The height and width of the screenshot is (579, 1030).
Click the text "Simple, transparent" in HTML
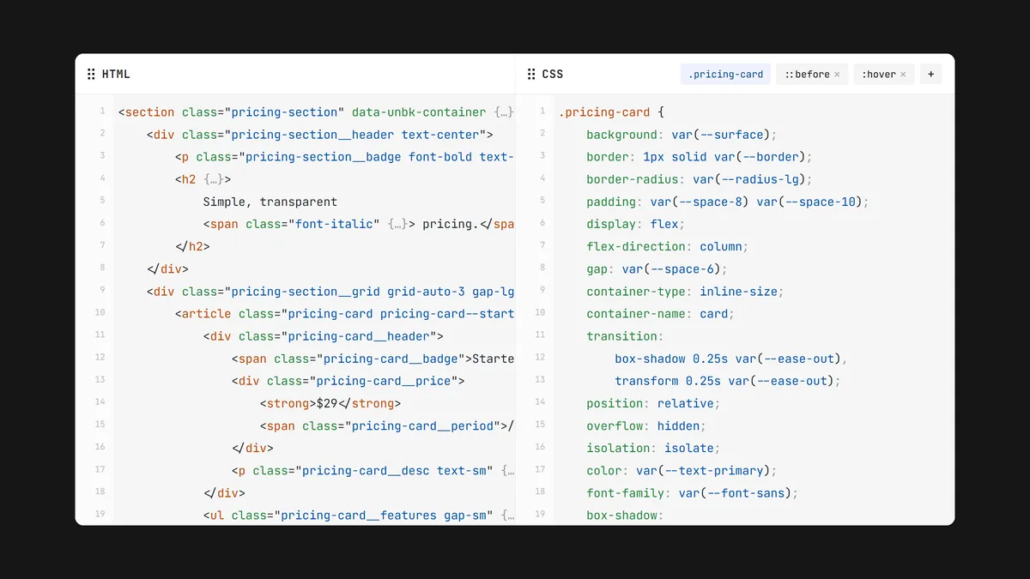(x=270, y=202)
